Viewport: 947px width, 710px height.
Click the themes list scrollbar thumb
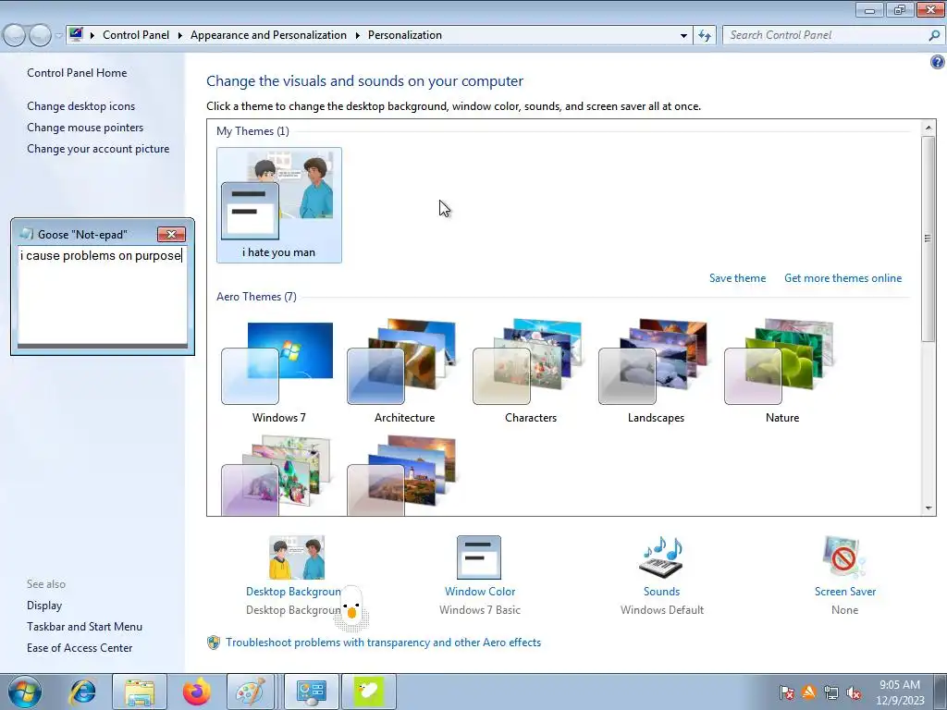pyautogui.click(x=929, y=239)
